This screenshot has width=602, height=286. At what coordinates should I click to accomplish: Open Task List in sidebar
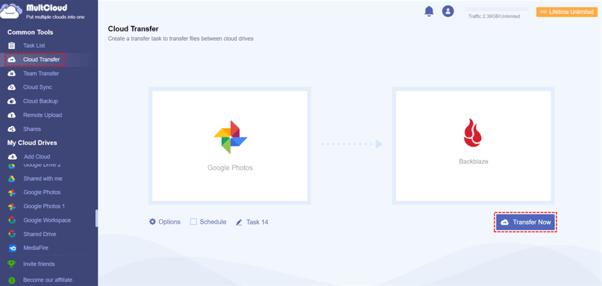click(x=34, y=46)
